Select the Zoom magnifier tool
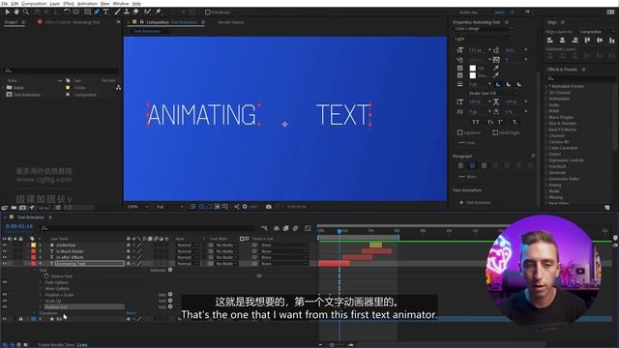The height and width of the screenshot is (348, 619). point(26,13)
